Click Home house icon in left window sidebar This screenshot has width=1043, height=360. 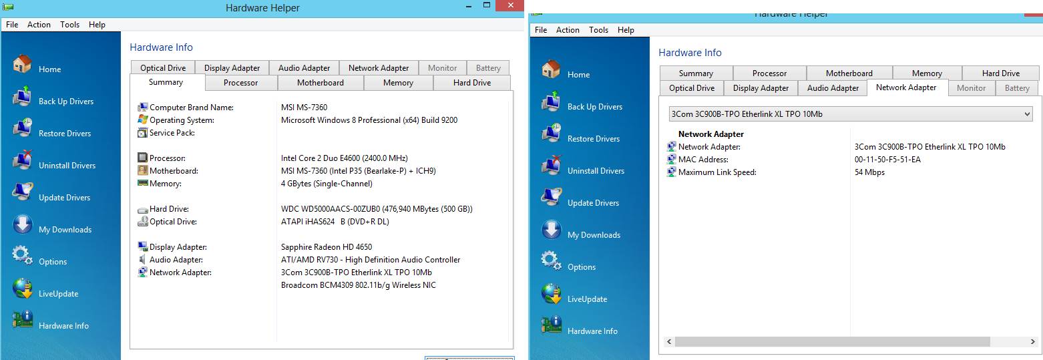22,64
